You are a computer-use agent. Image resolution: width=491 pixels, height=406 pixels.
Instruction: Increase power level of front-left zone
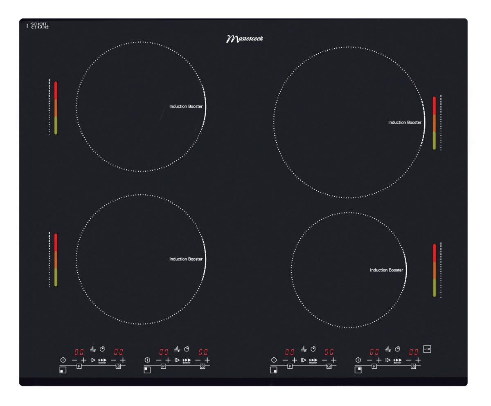[x=83, y=360]
